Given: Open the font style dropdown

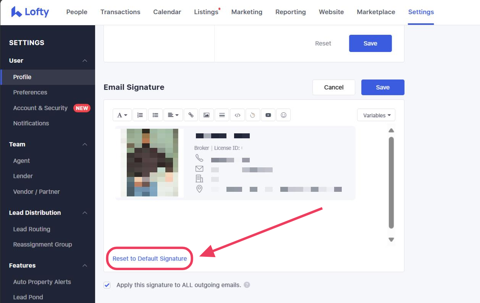Looking at the screenshot, I should [122, 115].
